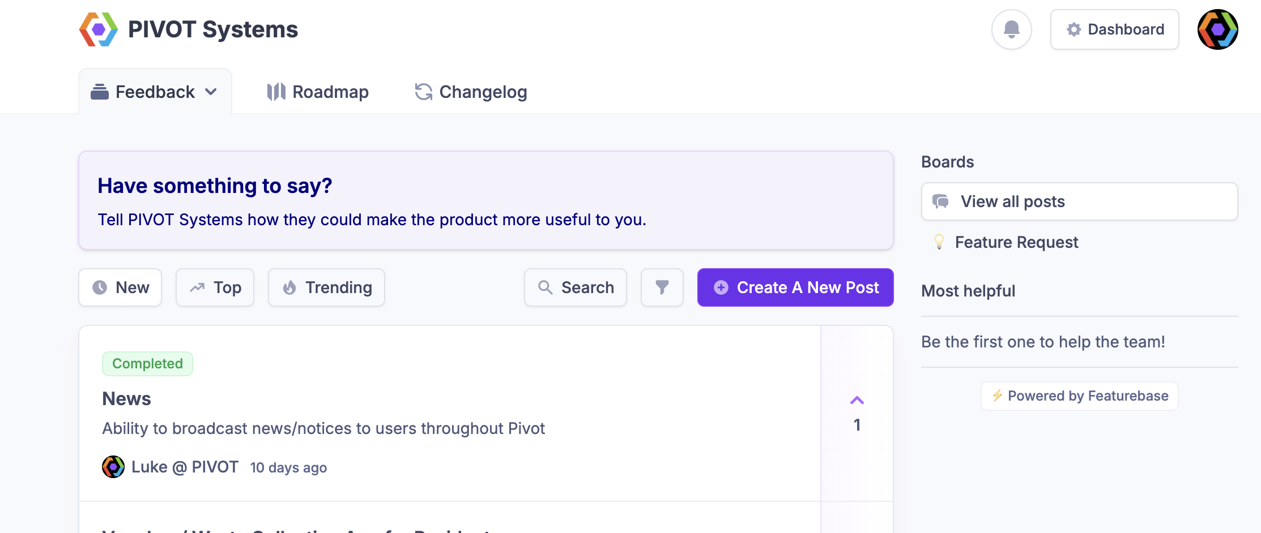
Task: Sort posts by Trending
Action: [x=326, y=287]
